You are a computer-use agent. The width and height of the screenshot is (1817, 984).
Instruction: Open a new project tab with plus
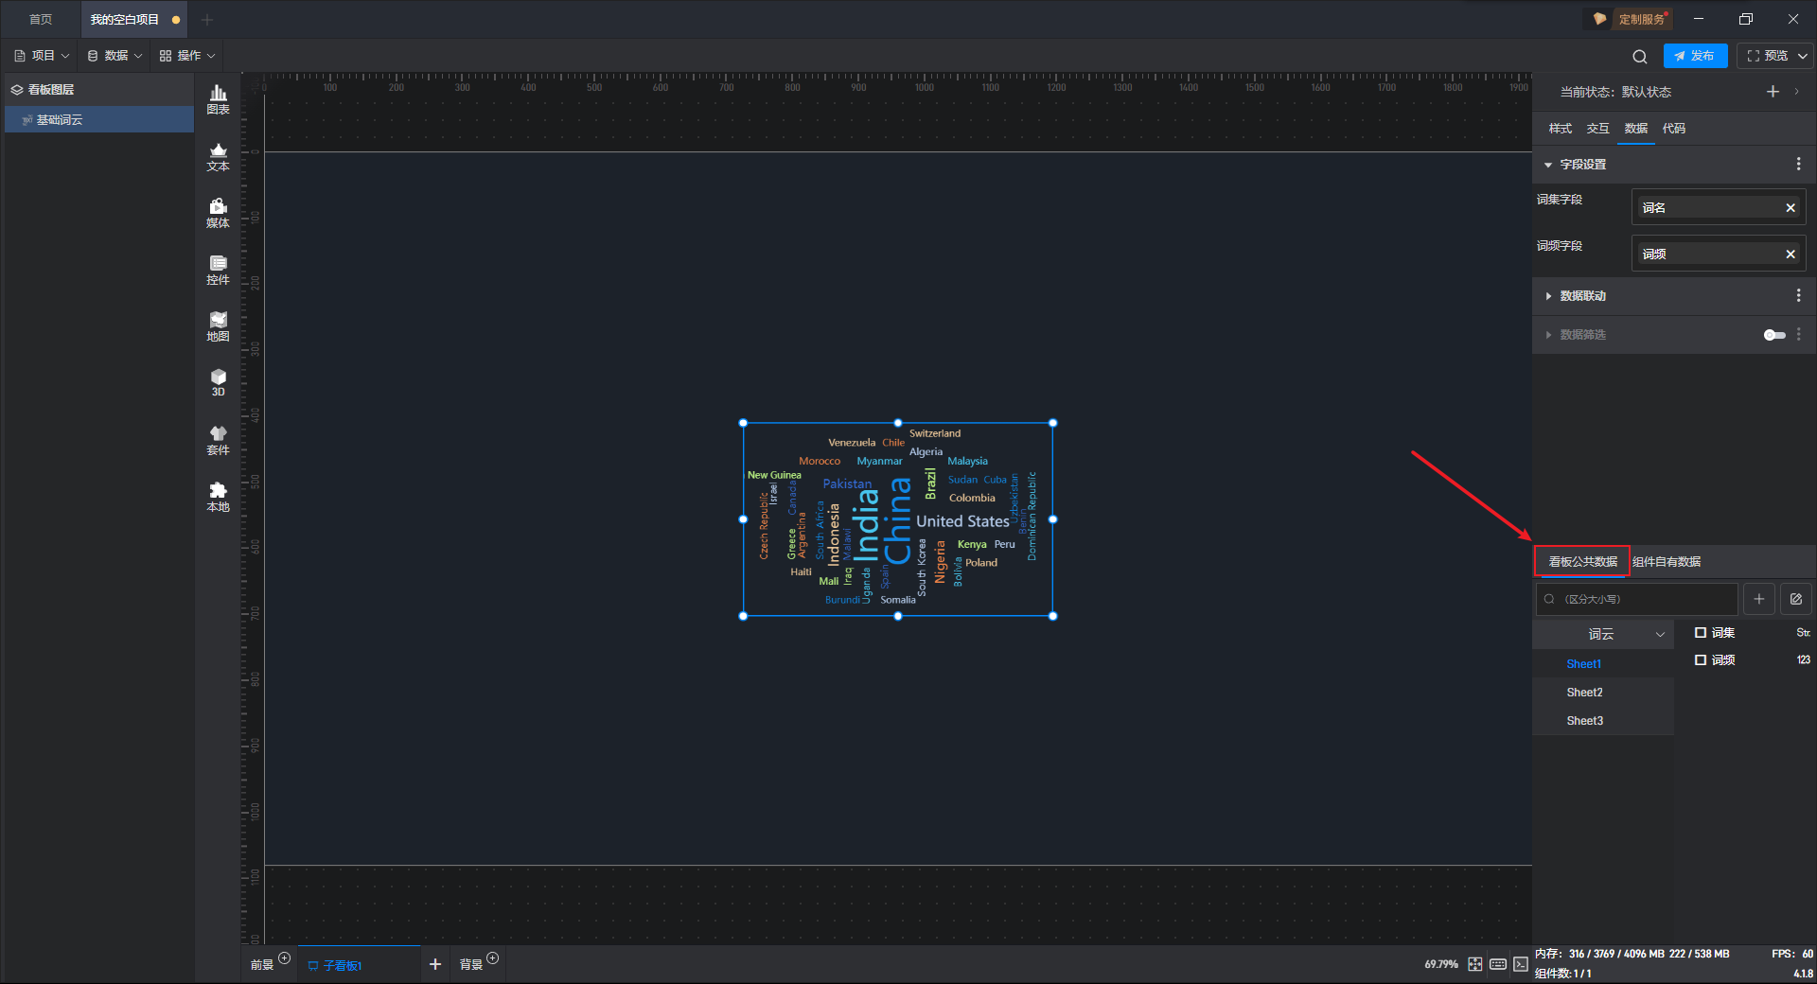tap(207, 19)
